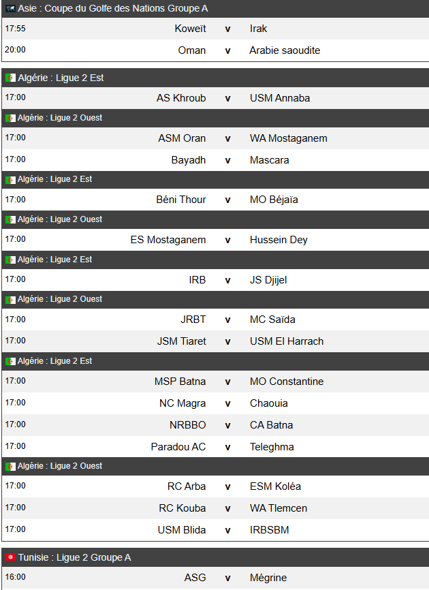Open the Koweït v Irak match
This screenshot has width=429, height=590.
[x=215, y=29]
